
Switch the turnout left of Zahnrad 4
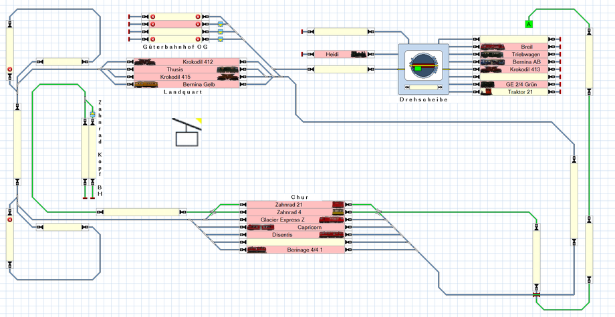pos(212,212)
